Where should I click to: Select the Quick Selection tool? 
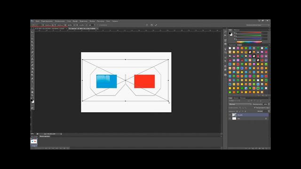[x=32, y=42]
